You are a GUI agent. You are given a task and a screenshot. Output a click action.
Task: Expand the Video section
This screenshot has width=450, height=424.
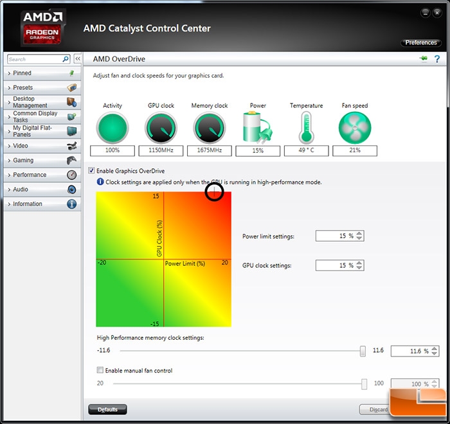click(x=42, y=146)
